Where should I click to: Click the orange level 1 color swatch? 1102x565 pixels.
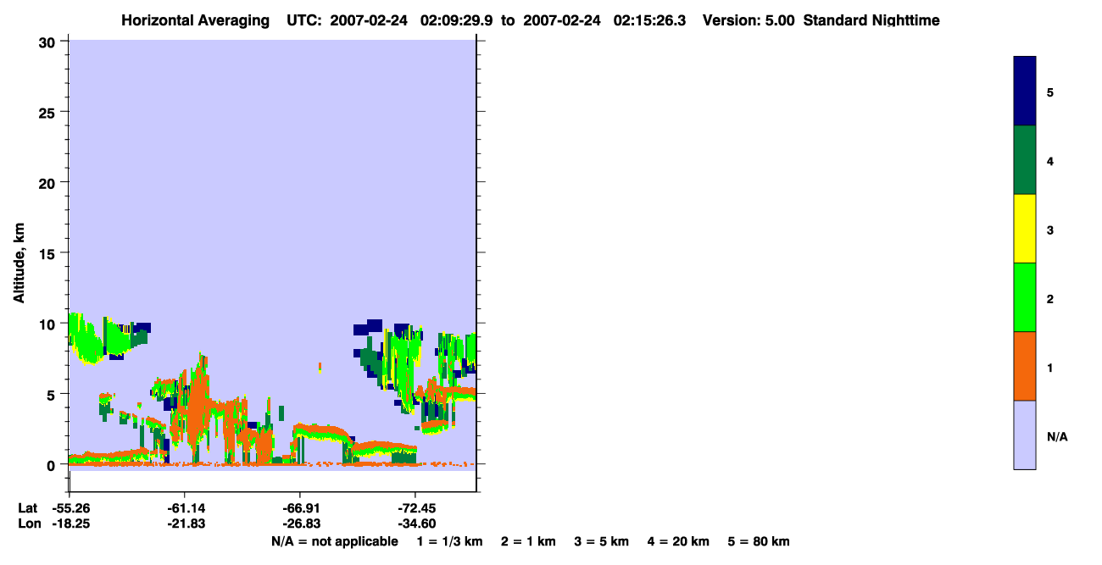pyautogui.click(x=1025, y=366)
